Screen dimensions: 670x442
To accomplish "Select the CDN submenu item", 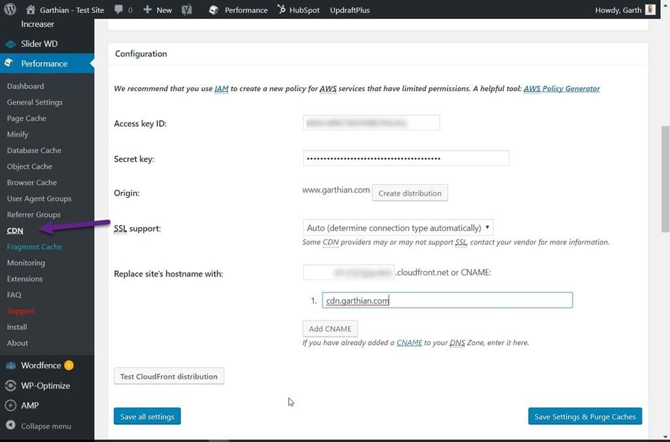I will tap(15, 231).
